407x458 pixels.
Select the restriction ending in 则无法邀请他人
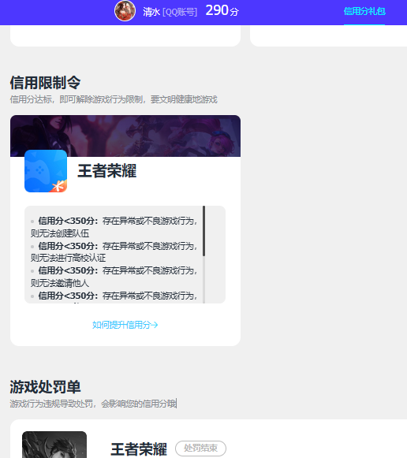[x=114, y=277]
